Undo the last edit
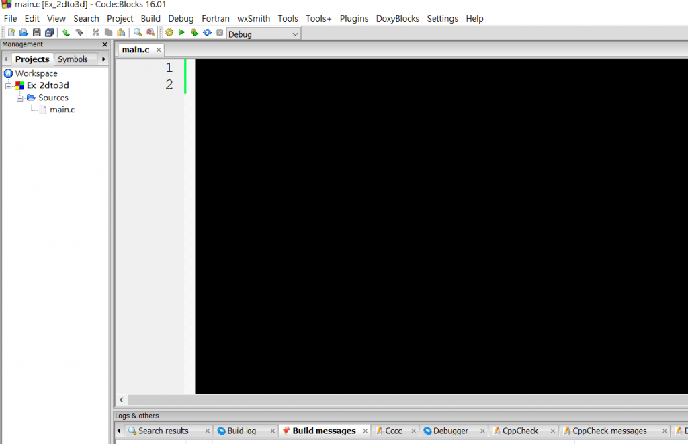The width and height of the screenshot is (688, 444). tap(66, 32)
